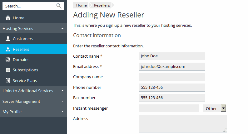Click the Contact name field
248x134 pixels.
172,56
